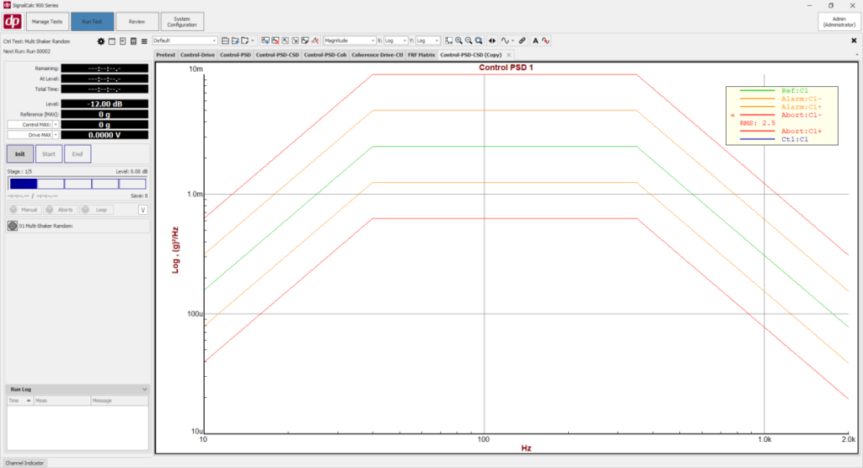
Task: Expand the tab overflow arrow at right
Action: (x=856, y=55)
